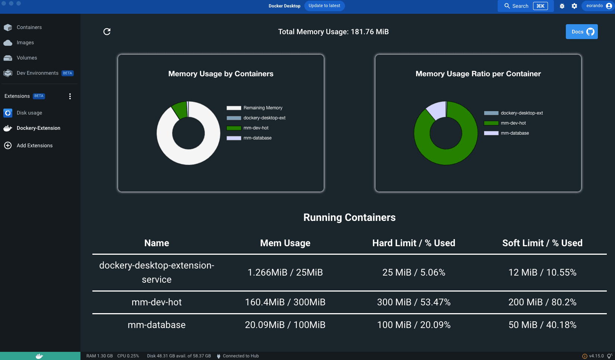Image resolution: width=615 pixels, height=360 pixels.
Task: Open the Disk usage extension icon
Action: 8,113
